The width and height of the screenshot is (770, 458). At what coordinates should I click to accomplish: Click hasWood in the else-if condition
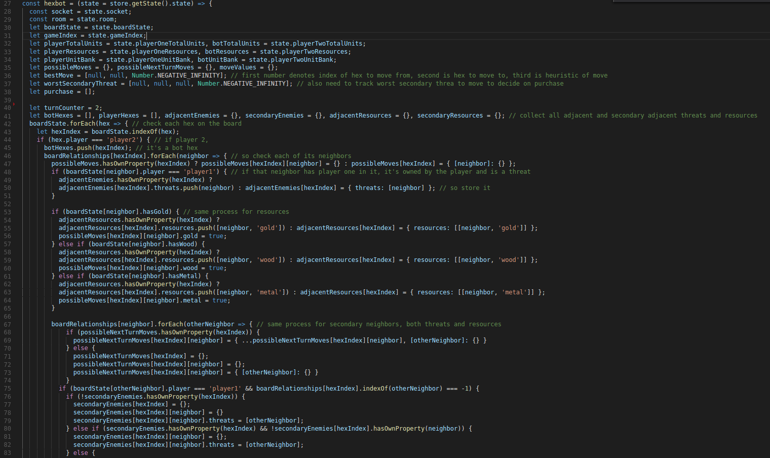point(182,244)
